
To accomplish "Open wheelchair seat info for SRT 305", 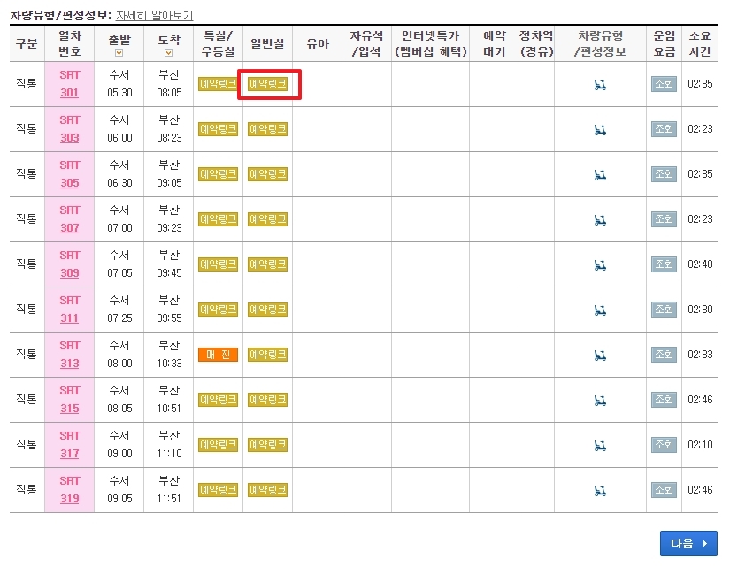I will pyautogui.click(x=600, y=175).
